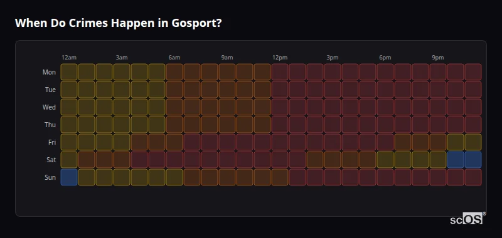Screen dimensions: 502x238
Task: Select the '9am' column label
Action: 227,58
